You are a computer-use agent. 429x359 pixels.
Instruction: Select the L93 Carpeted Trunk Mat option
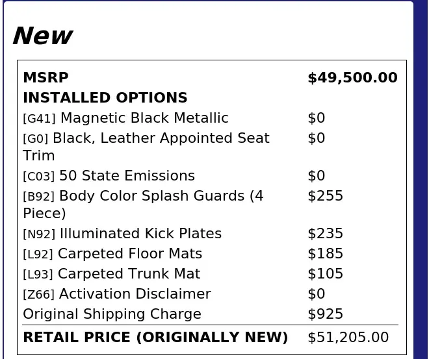click(x=112, y=274)
